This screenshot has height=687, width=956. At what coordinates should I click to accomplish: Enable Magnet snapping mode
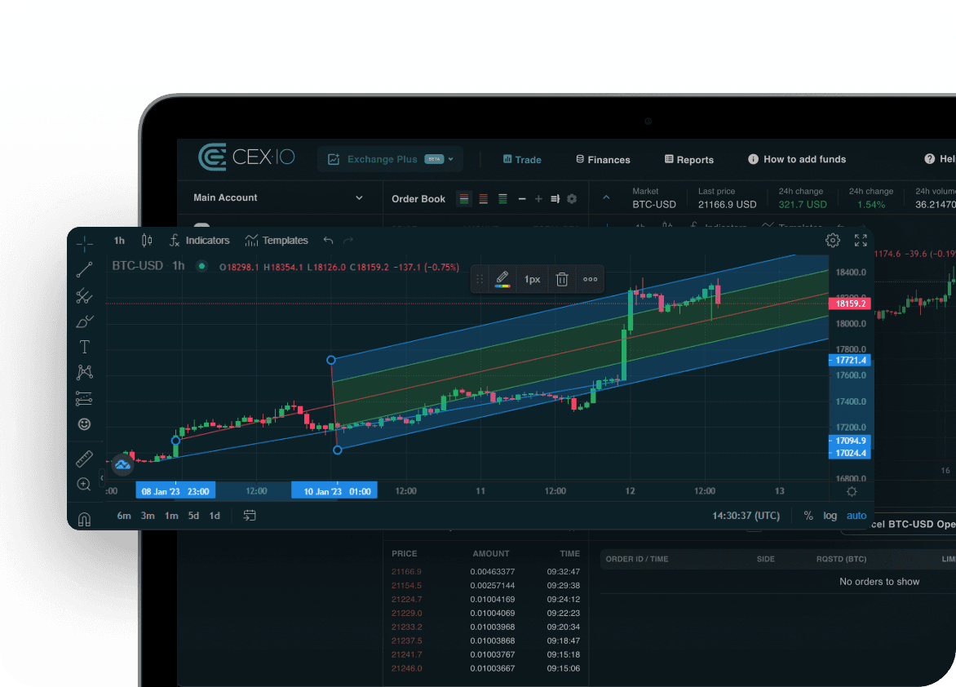coord(84,517)
